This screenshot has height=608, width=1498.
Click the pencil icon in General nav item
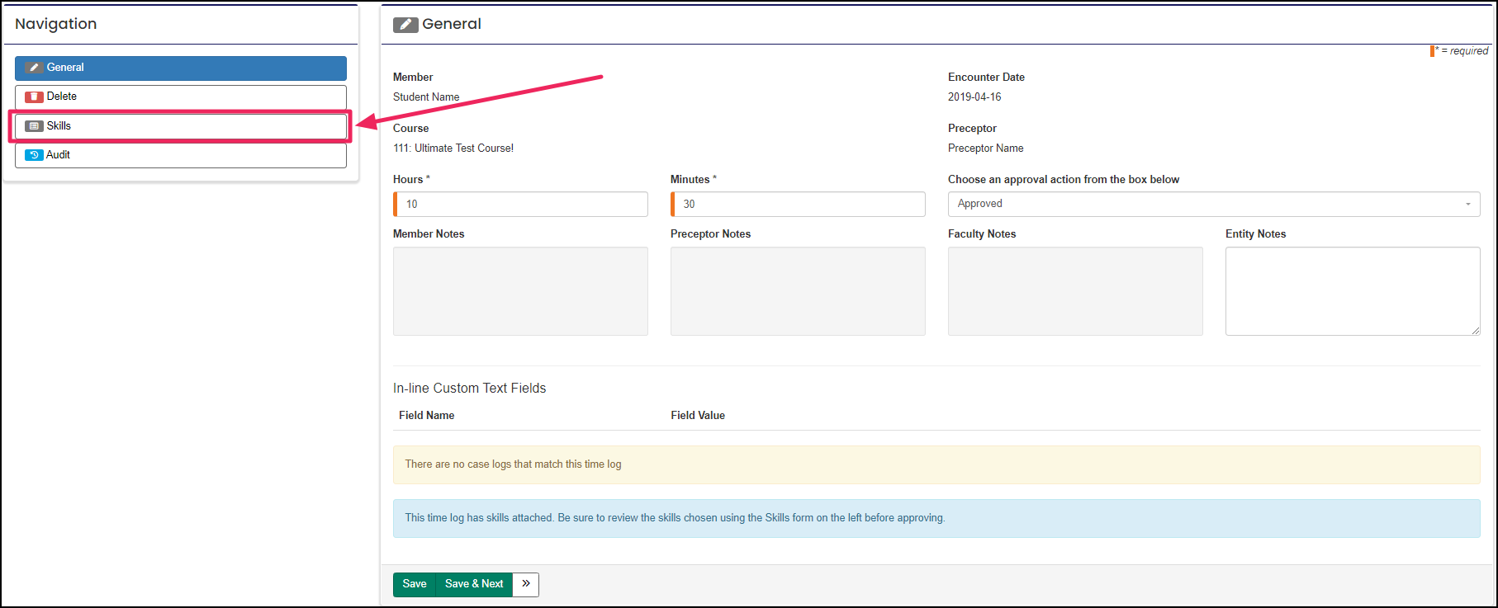tap(34, 68)
